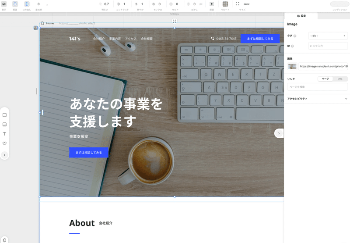Click the 会社概要 nav link
Viewport: 350px width, 243px height.
tap(147, 39)
